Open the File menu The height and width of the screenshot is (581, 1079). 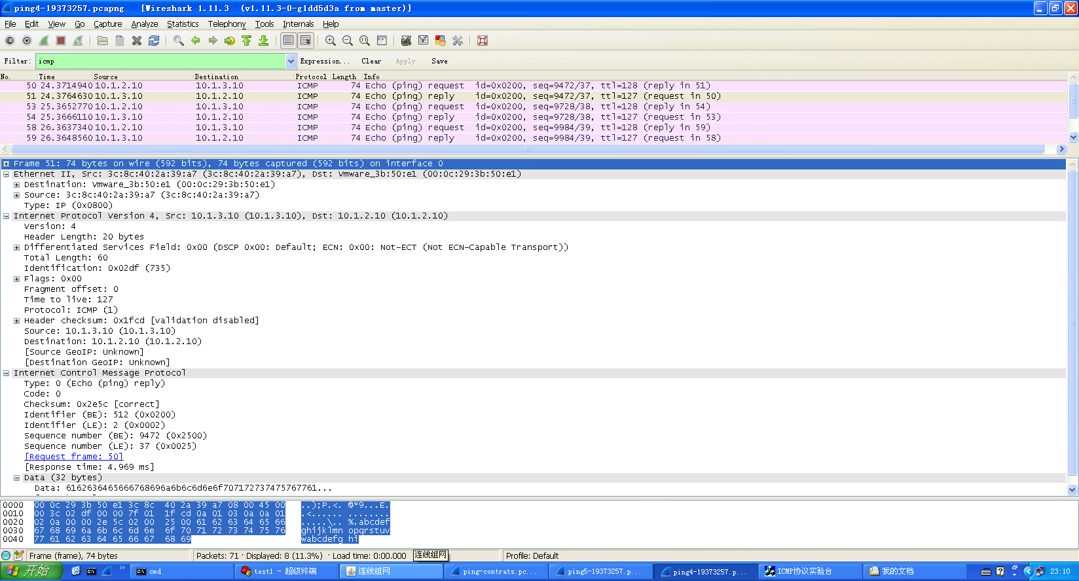click(x=10, y=24)
